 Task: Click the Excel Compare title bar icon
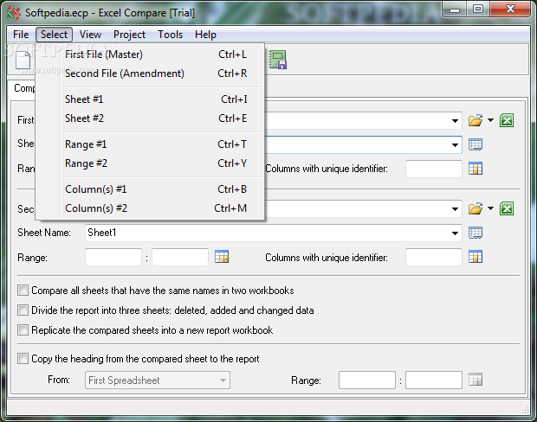14,13
